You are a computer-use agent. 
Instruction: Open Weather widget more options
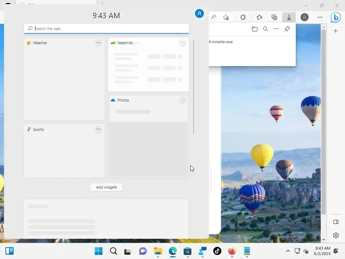(x=98, y=43)
